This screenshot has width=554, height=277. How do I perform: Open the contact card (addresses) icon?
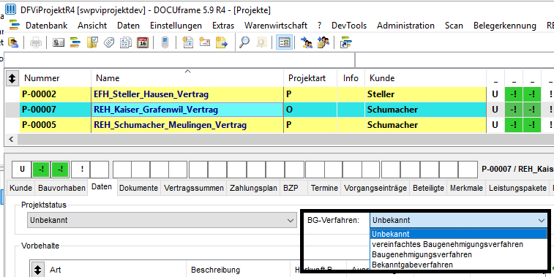(x=58, y=42)
